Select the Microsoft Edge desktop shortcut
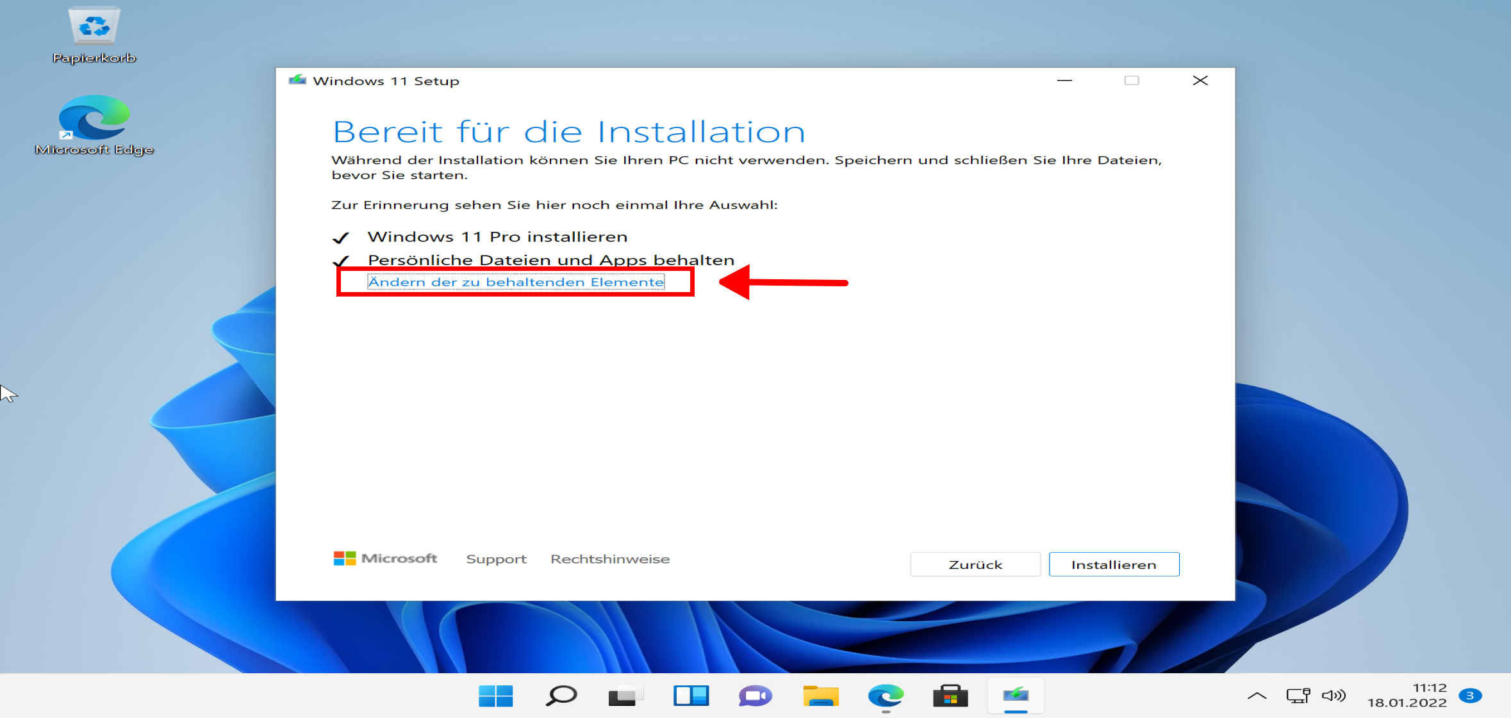The width and height of the screenshot is (1511, 718). (94, 126)
